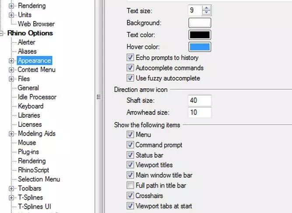Collapse the Rhino Options tree section
This screenshot has height=213, width=292.
pyautogui.click(x=3, y=33)
